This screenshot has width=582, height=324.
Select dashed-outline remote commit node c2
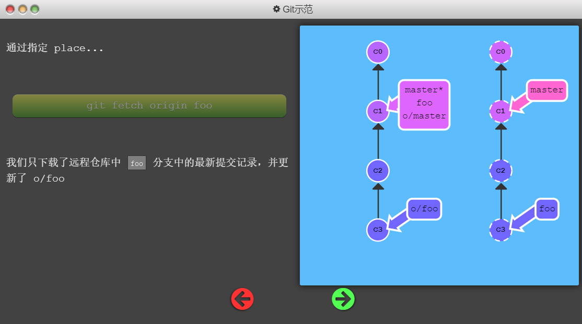click(500, 171)
